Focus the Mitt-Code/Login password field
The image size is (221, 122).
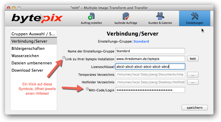click(x=150, y=90)
